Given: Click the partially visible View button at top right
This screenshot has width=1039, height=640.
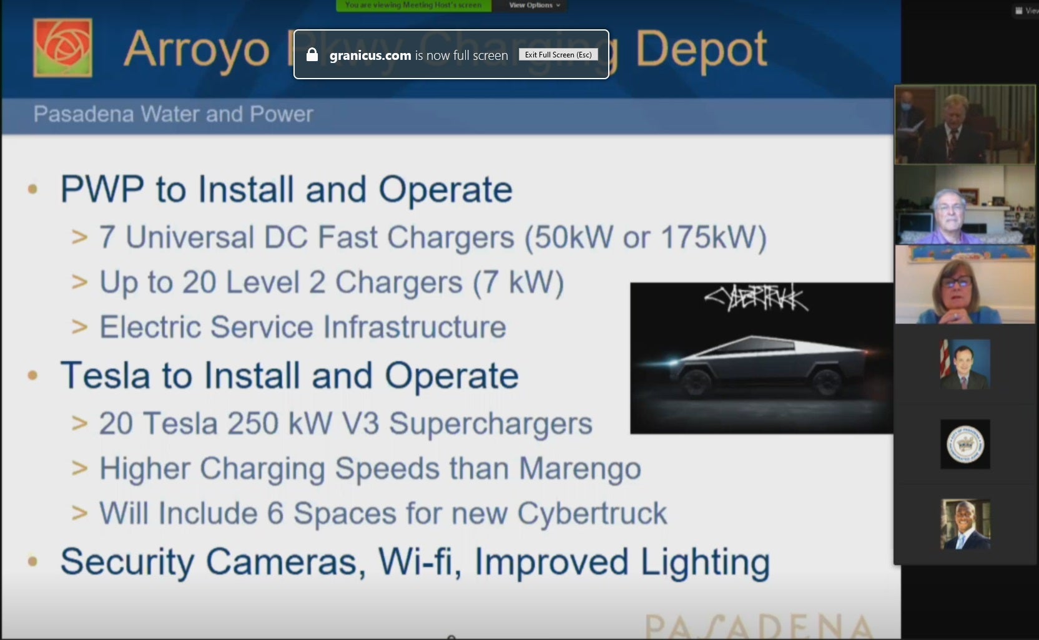Looking at the screenshot, I should [1027, 11].
